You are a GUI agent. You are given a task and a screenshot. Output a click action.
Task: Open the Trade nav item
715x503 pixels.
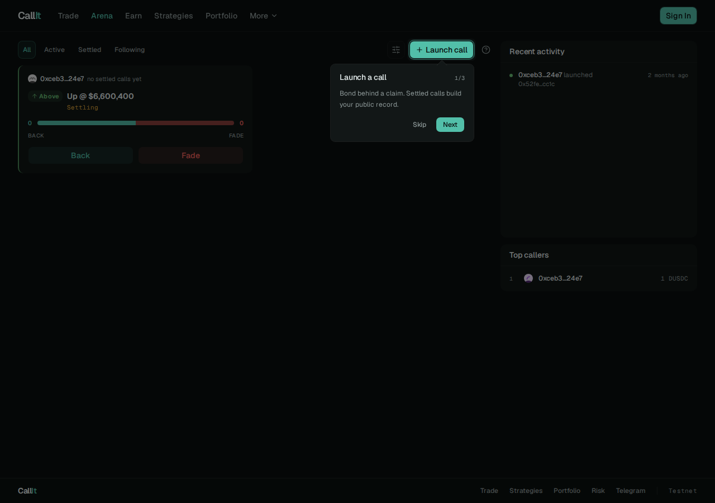tap(68, 16)
